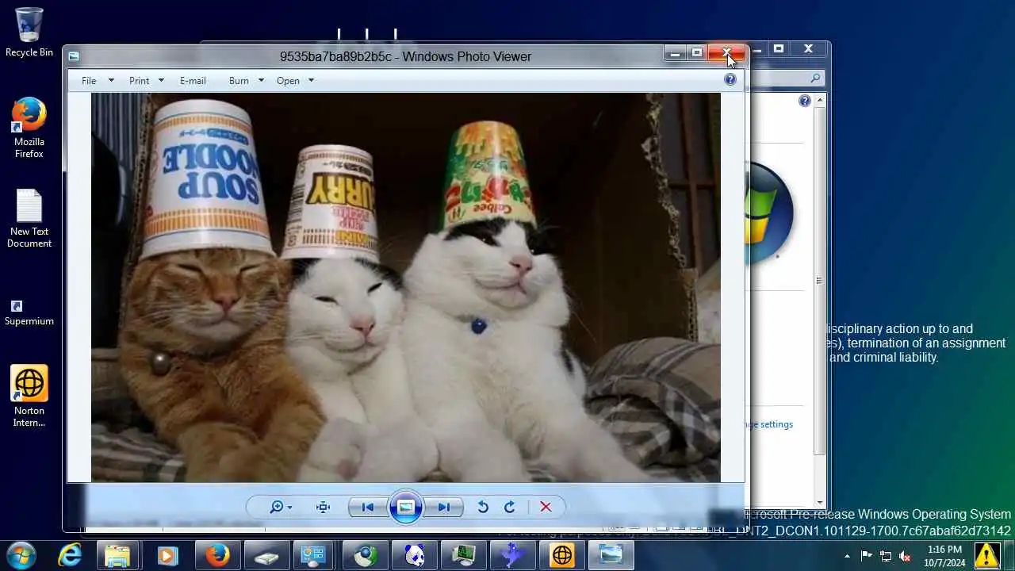Screen dimensions: 1015x571
Task: Select the Mozilla Firefox desktop shortcut
Action: coord(29,128)
